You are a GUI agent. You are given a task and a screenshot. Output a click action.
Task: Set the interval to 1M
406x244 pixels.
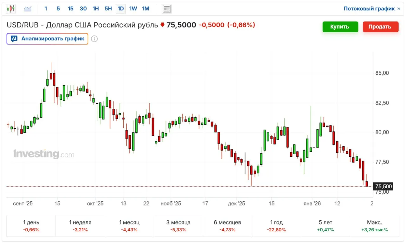(x=146, y=9)
